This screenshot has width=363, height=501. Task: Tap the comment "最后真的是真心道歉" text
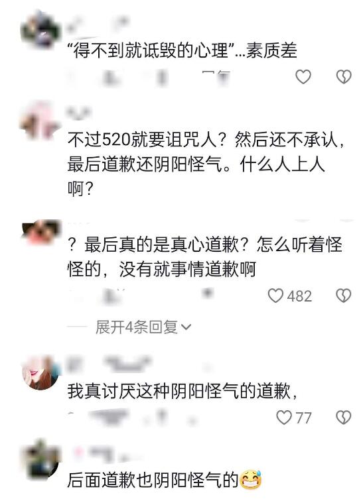pyautogui.click(x=204, y=257)
